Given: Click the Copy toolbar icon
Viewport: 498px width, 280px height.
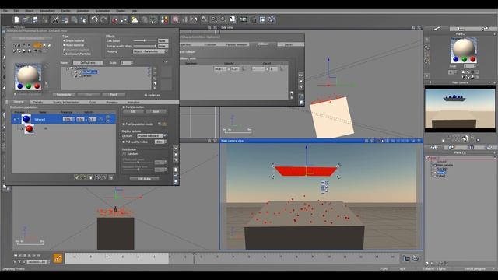Looking at the screenshot, I should tap(65, 19).
